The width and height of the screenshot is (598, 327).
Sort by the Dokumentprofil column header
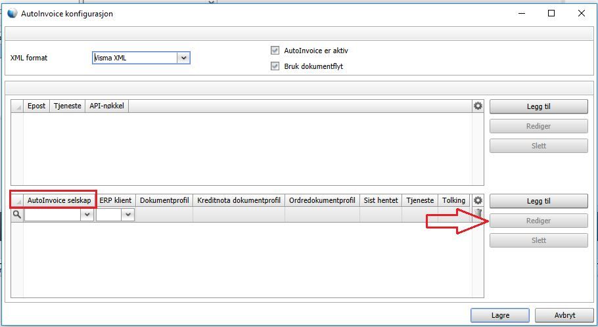(x=164, y=200)
